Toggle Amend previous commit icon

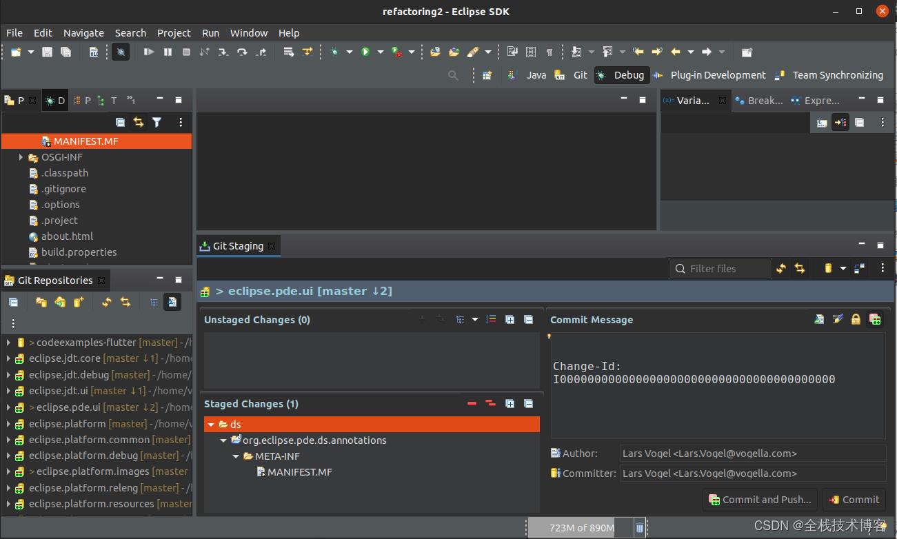[x=819, y=320]
